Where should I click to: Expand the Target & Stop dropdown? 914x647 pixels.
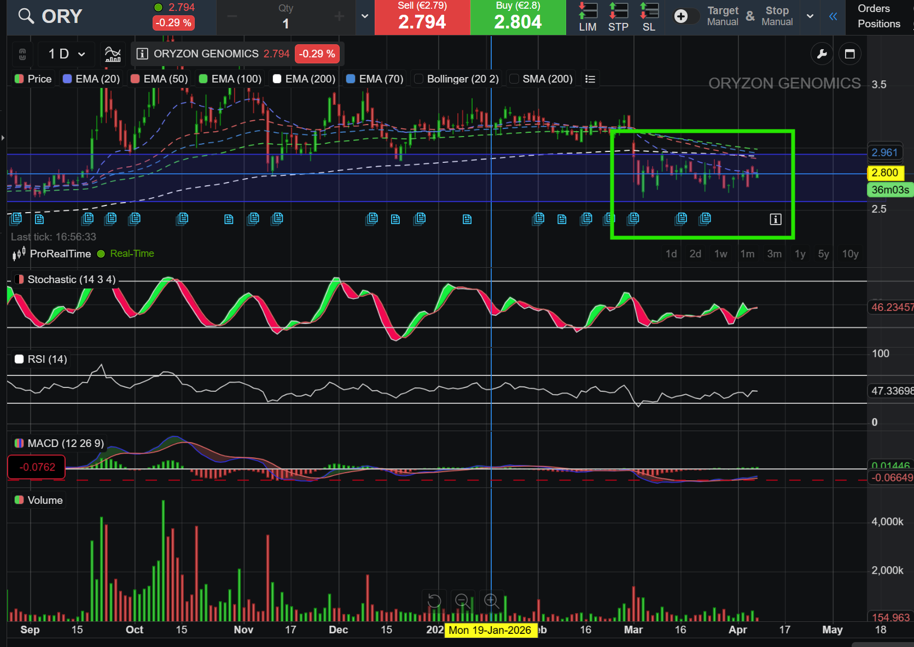[x=810, y=17]
